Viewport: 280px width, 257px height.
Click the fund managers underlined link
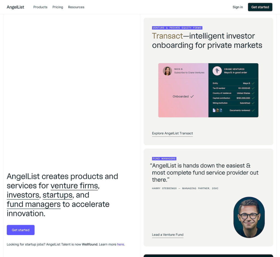click(33, 204)
